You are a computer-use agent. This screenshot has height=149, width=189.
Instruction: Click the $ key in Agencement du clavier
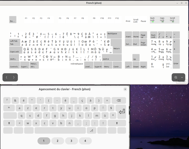click(x=111, y=108)
